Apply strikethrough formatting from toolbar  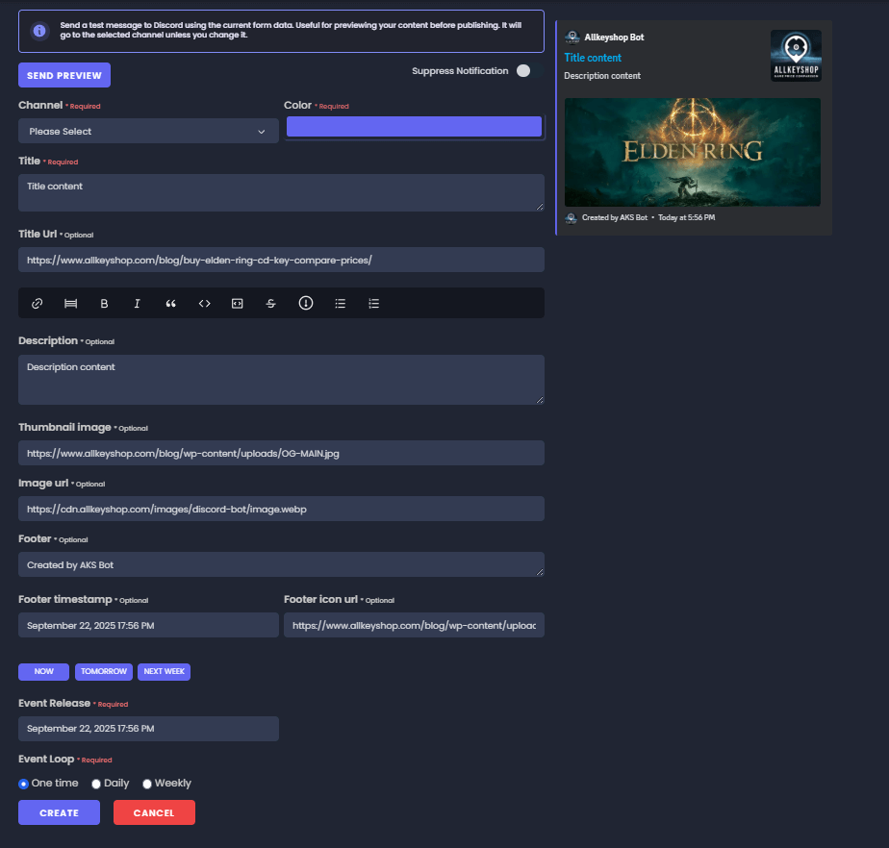tap(271, 303)
